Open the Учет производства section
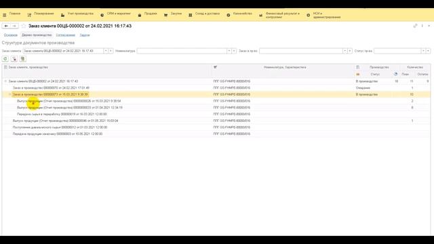434x244 pixels. [x=77, y=14]
